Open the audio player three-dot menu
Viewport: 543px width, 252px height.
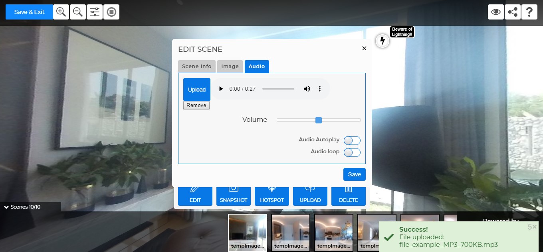[x=320, y=89]
